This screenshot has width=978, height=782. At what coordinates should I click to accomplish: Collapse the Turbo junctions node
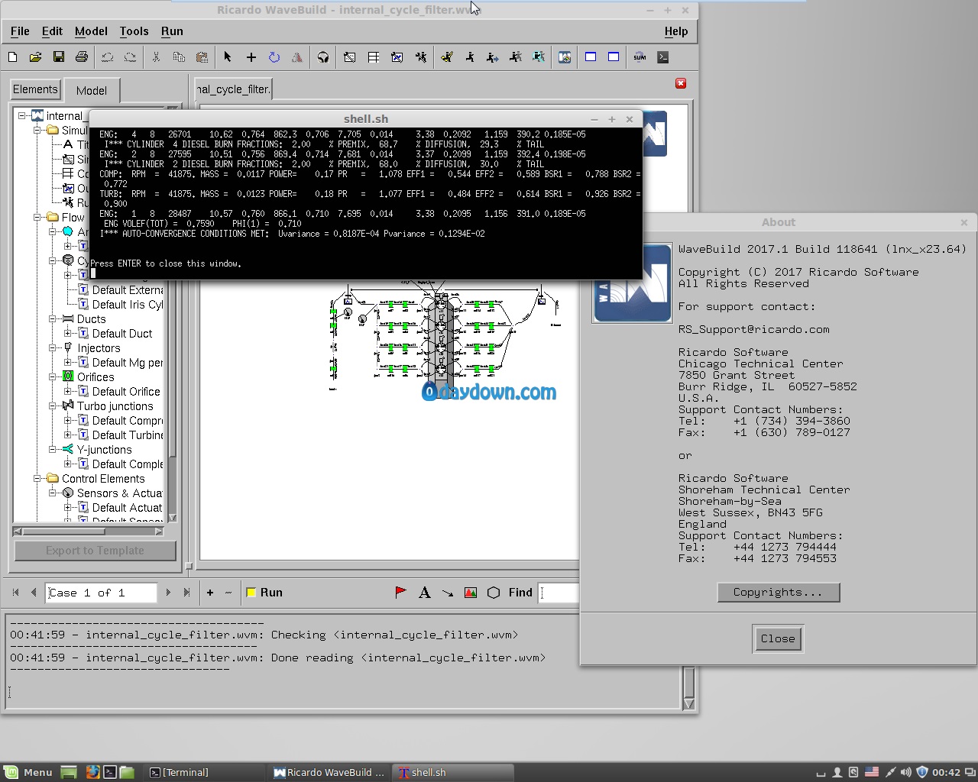tap(53, 406)
